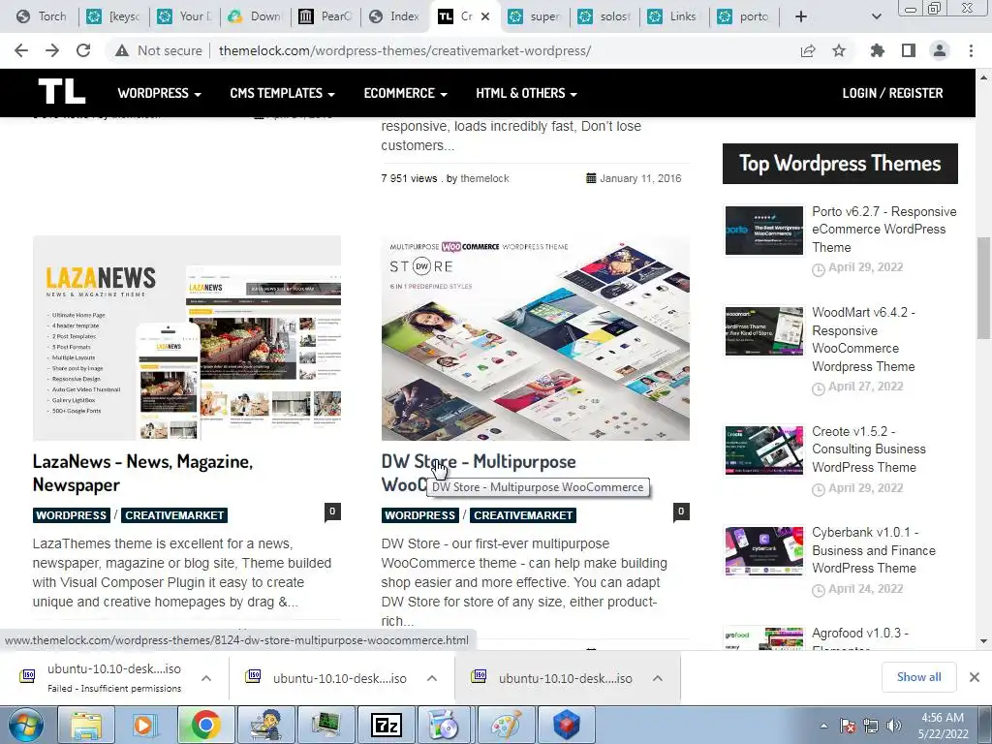Click themelock author link under first post
The width and height of the screenshot is (992, 744).
click(x=484, y=178)
